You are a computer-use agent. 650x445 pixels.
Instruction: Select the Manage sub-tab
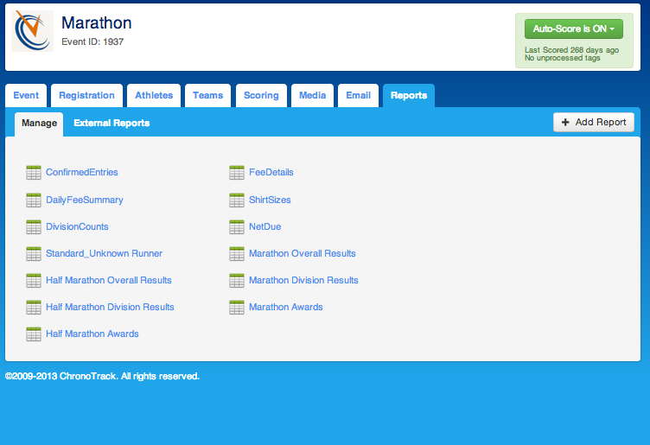click(x=39, y=124)
